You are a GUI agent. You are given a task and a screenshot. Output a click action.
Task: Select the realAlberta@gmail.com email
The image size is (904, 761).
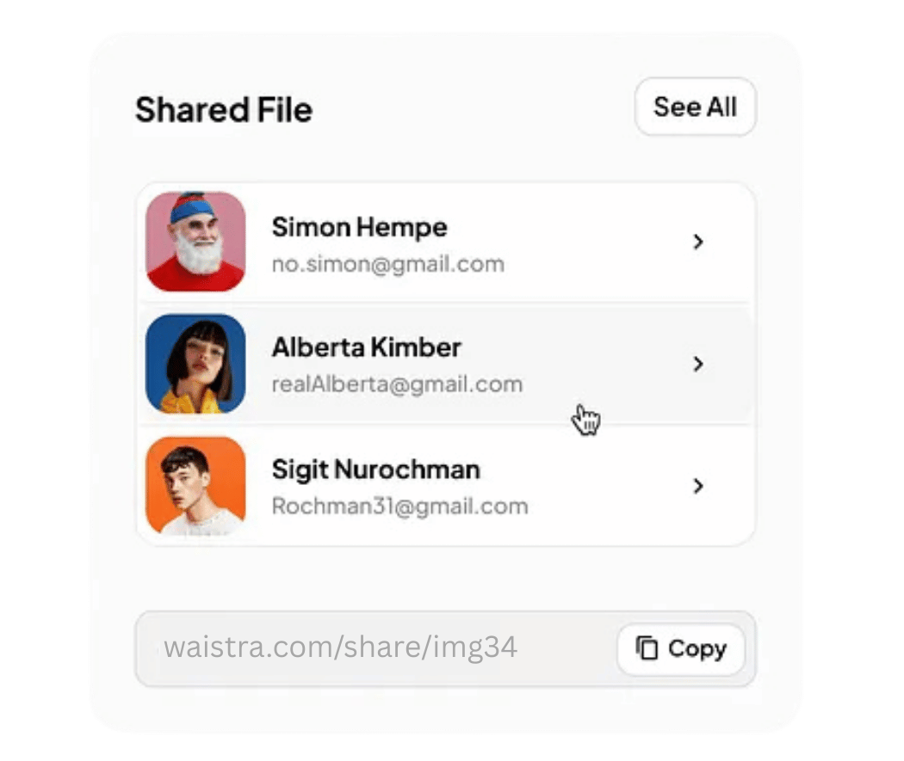pyautogui.click(x=397, y=384)
